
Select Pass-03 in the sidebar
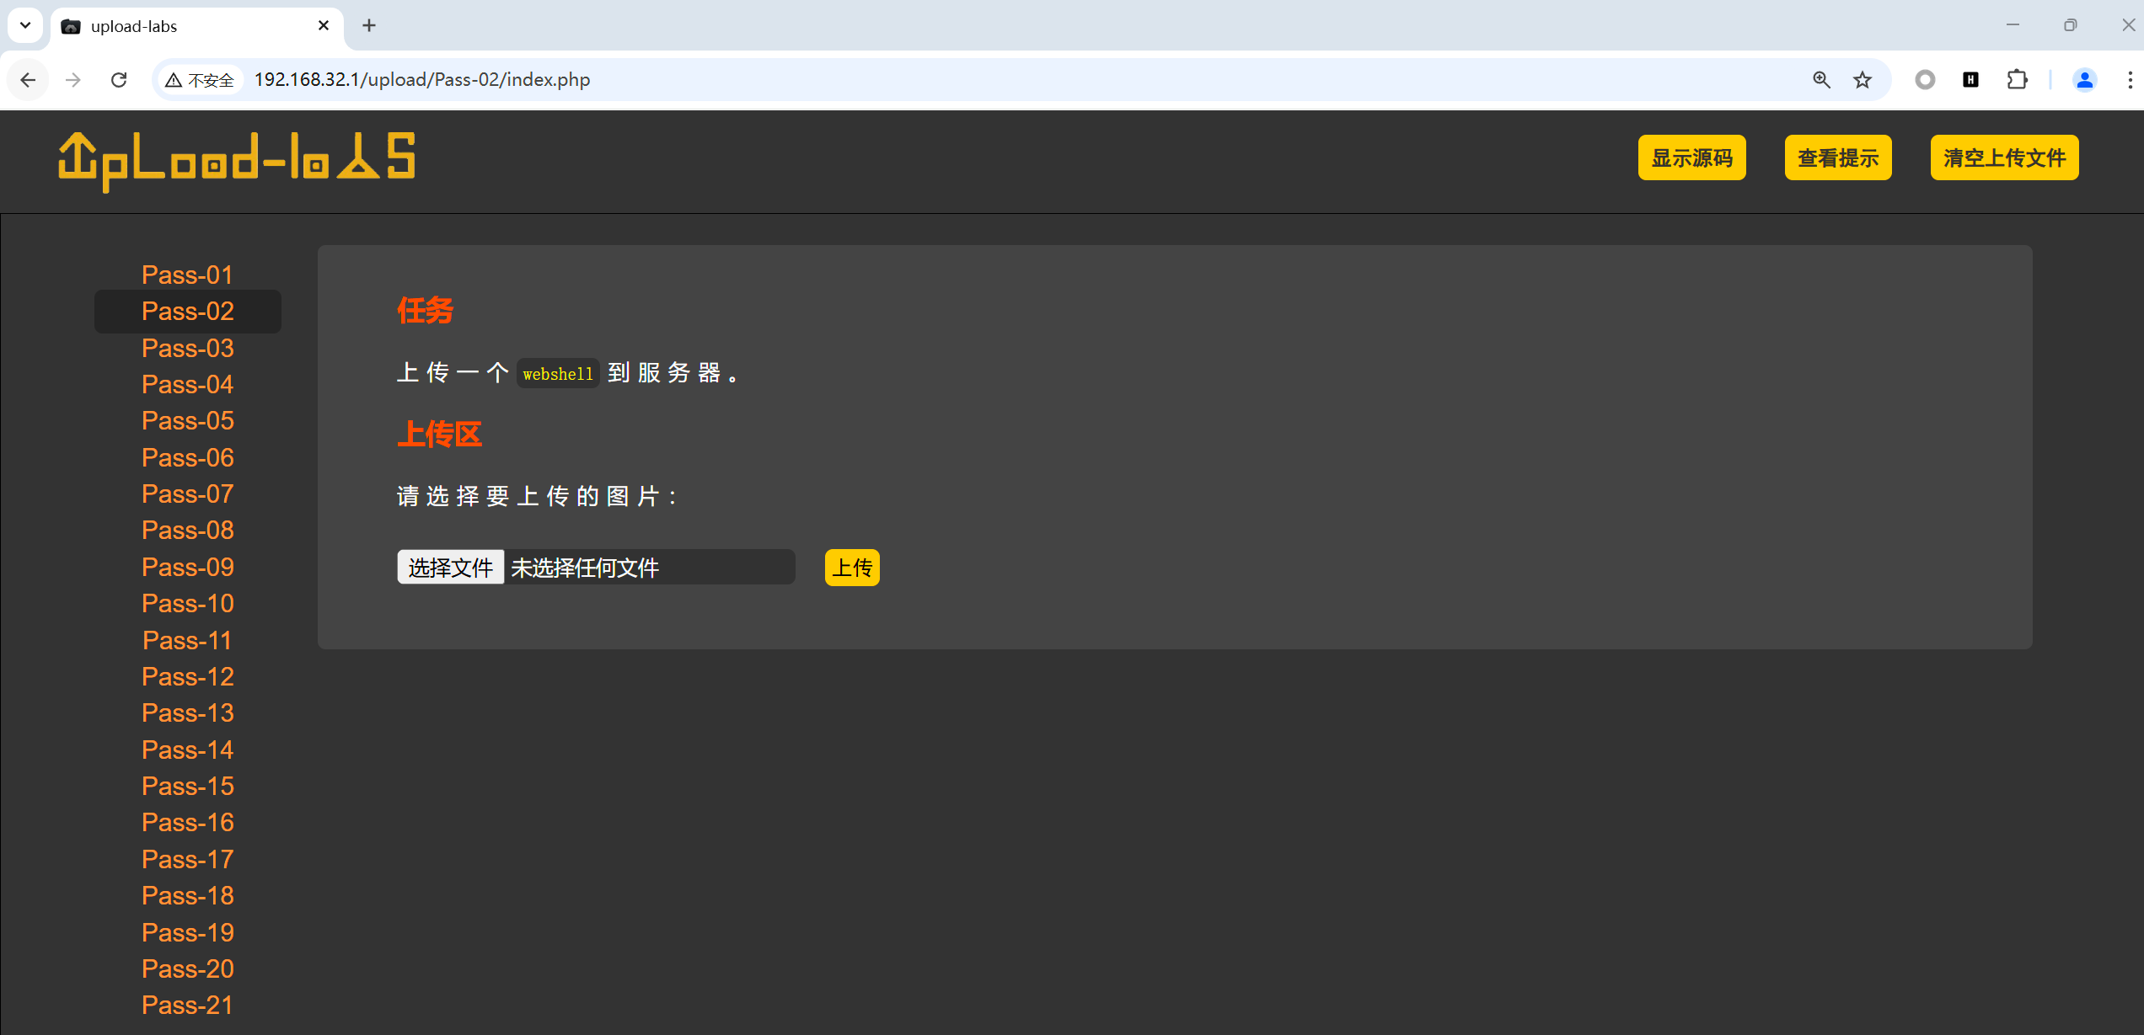point(187,348)
